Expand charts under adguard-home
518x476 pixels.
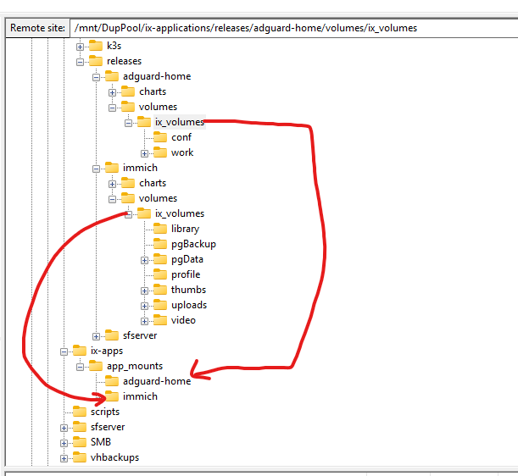coord(112,92)
